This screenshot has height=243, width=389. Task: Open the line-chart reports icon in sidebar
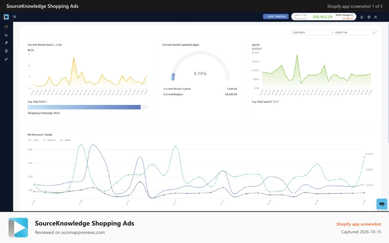click(6, 35)
